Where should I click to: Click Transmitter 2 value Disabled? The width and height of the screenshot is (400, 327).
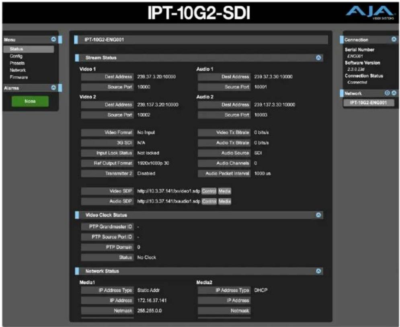pos(146,173)
